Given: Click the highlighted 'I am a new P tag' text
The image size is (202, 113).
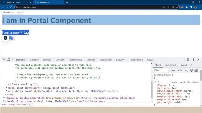Looking at the screenshot, I should (15, 32).
